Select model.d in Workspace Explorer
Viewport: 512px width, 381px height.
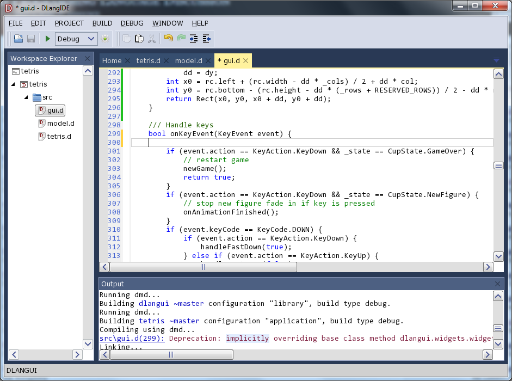[x=60, y=124]
